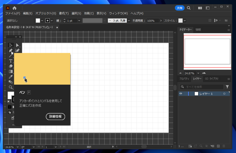This screenshot has height=153, width=236.
Task: Select the Selection tool arrow
Action: point(11,45)
